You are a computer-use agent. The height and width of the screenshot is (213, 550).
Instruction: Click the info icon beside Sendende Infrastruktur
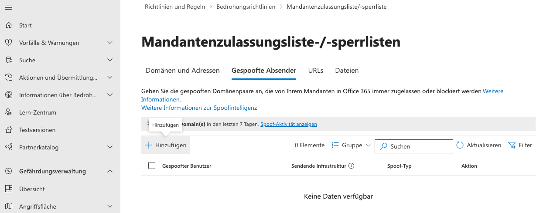pyautogui.click(x=351, y=166)
